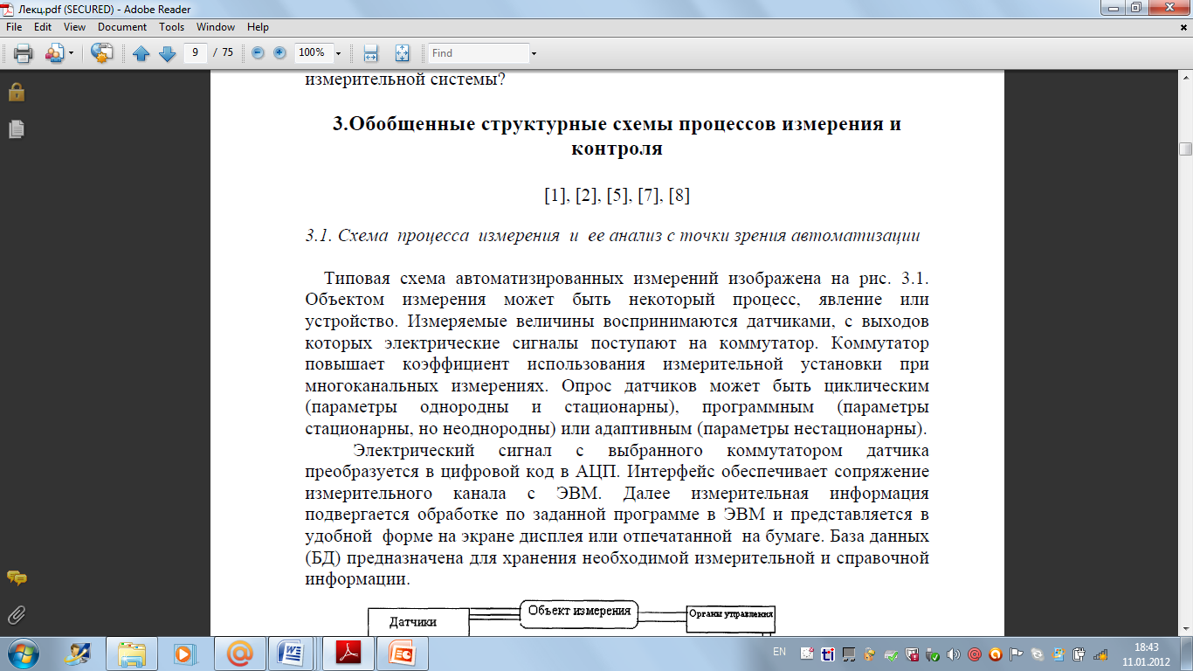
Task: Click the globe document icon in toolbar
Action: tap(102, 53)
